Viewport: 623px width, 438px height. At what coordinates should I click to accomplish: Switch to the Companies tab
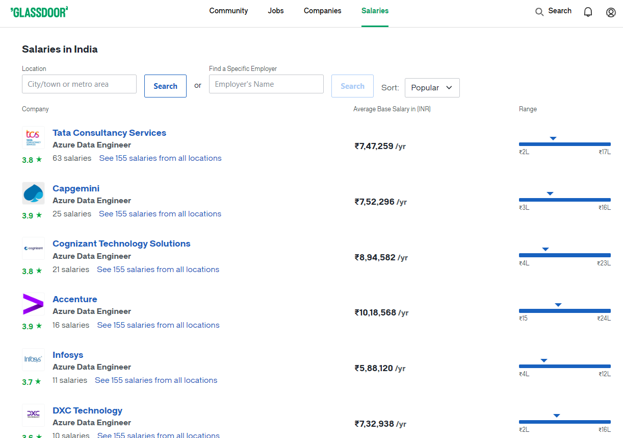coord(323,11)
